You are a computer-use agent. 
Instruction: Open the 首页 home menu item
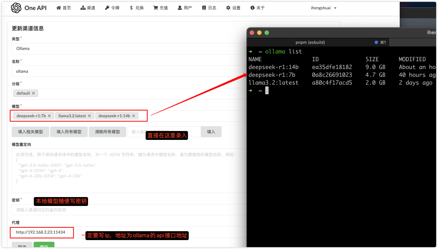tap(64, 8)
